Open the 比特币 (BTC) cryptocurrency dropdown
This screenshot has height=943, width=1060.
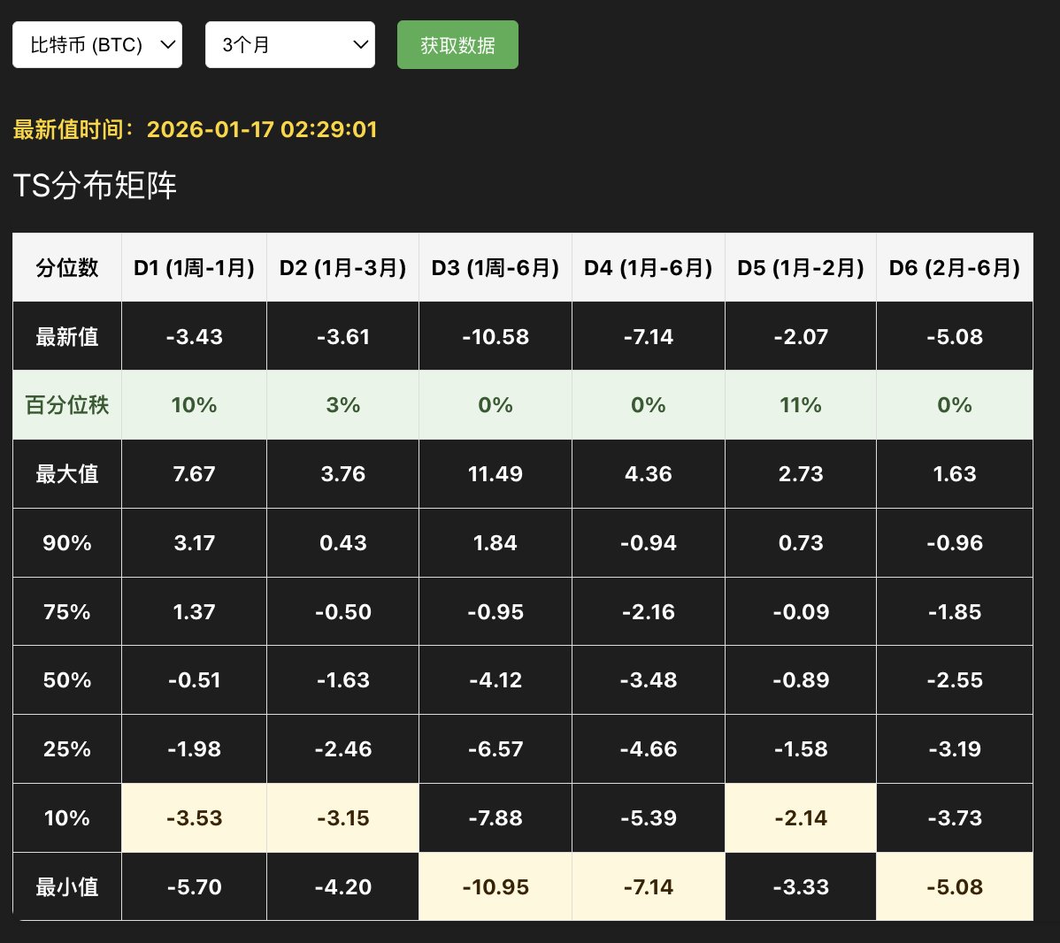pyautogui.click(x=97, y=44)
